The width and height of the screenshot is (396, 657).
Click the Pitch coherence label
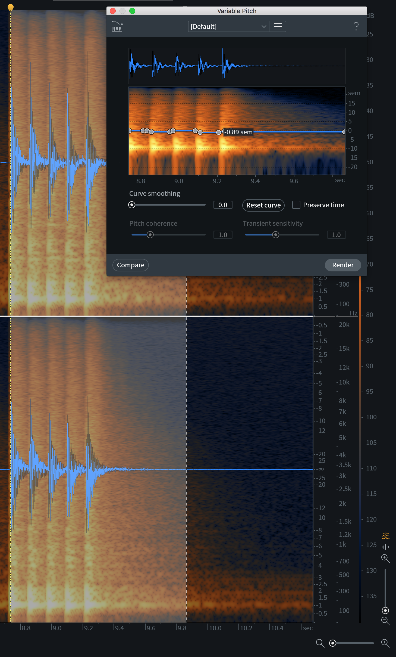pyautogui.click(x=153, y=224)
